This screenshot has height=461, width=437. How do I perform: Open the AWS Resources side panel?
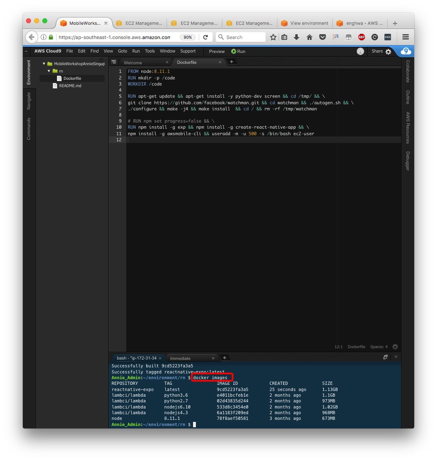(x=408, y=127)
